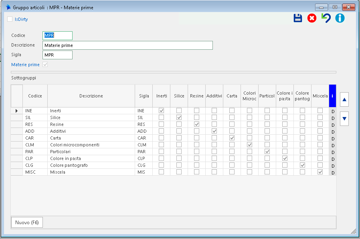The image size is (360, 239).
Task: Click the Descrizione column header
Action: tap(91, 96)
